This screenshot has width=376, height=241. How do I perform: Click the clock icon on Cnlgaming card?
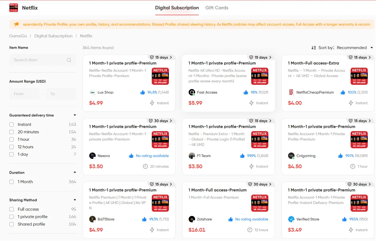click(x=352, y=167)
